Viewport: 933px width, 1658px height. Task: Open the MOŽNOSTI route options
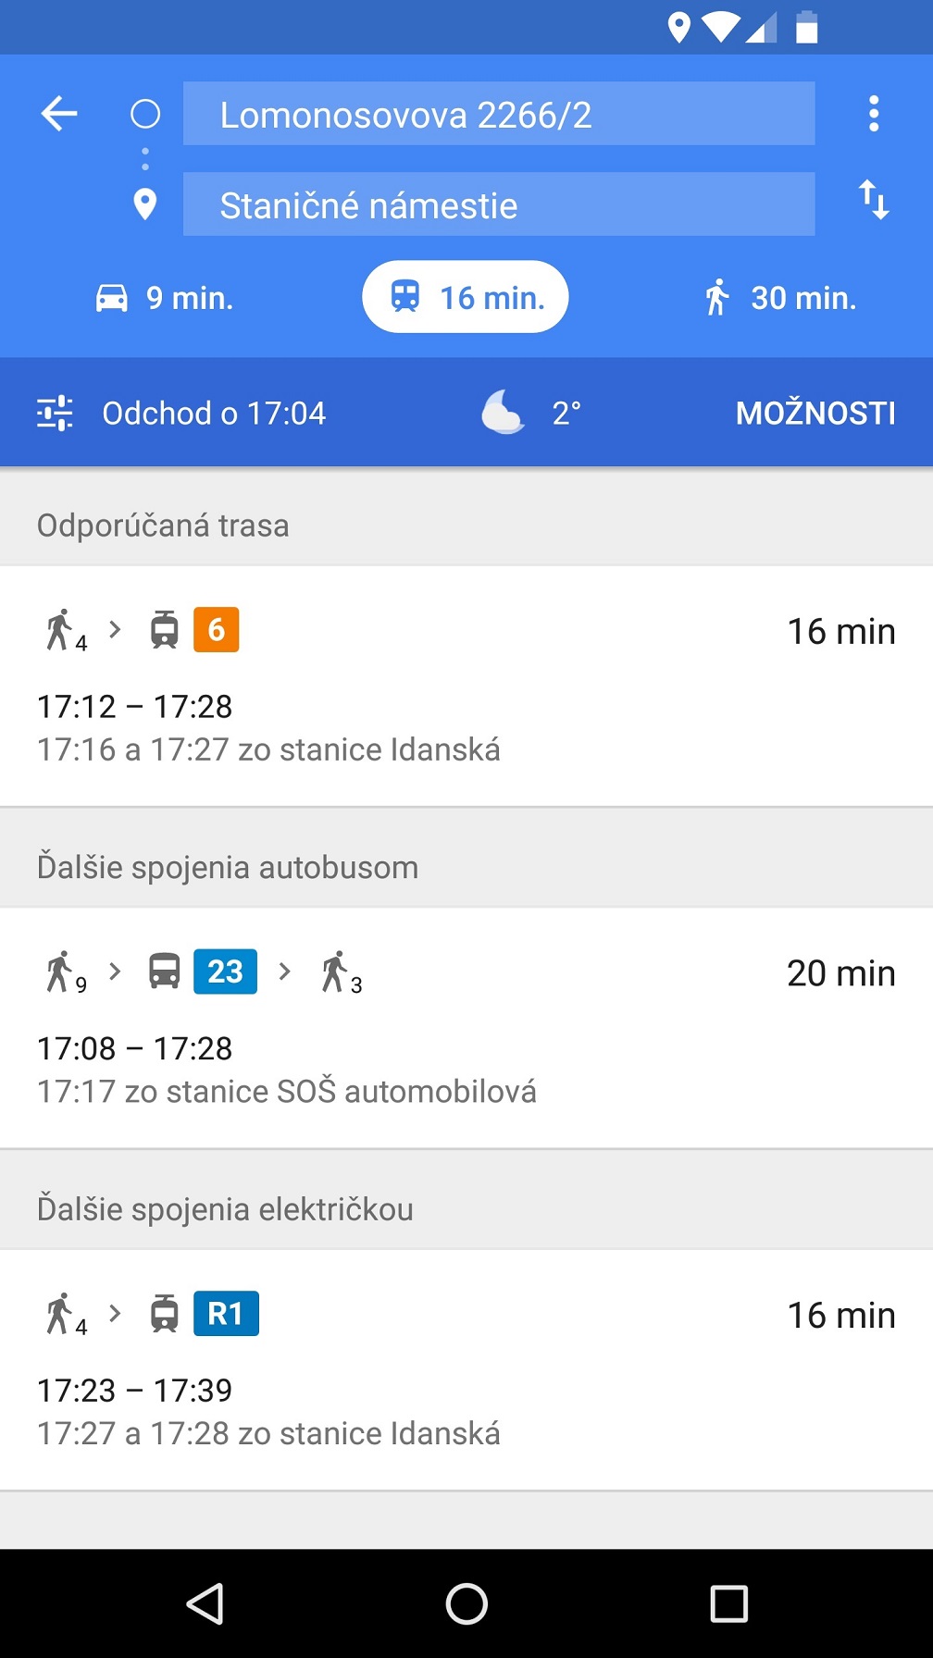point(815,413)
